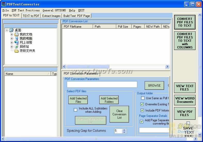Expand the 我的文档 tree node
The width and height of the screenshot is (203, 142).
12,34
